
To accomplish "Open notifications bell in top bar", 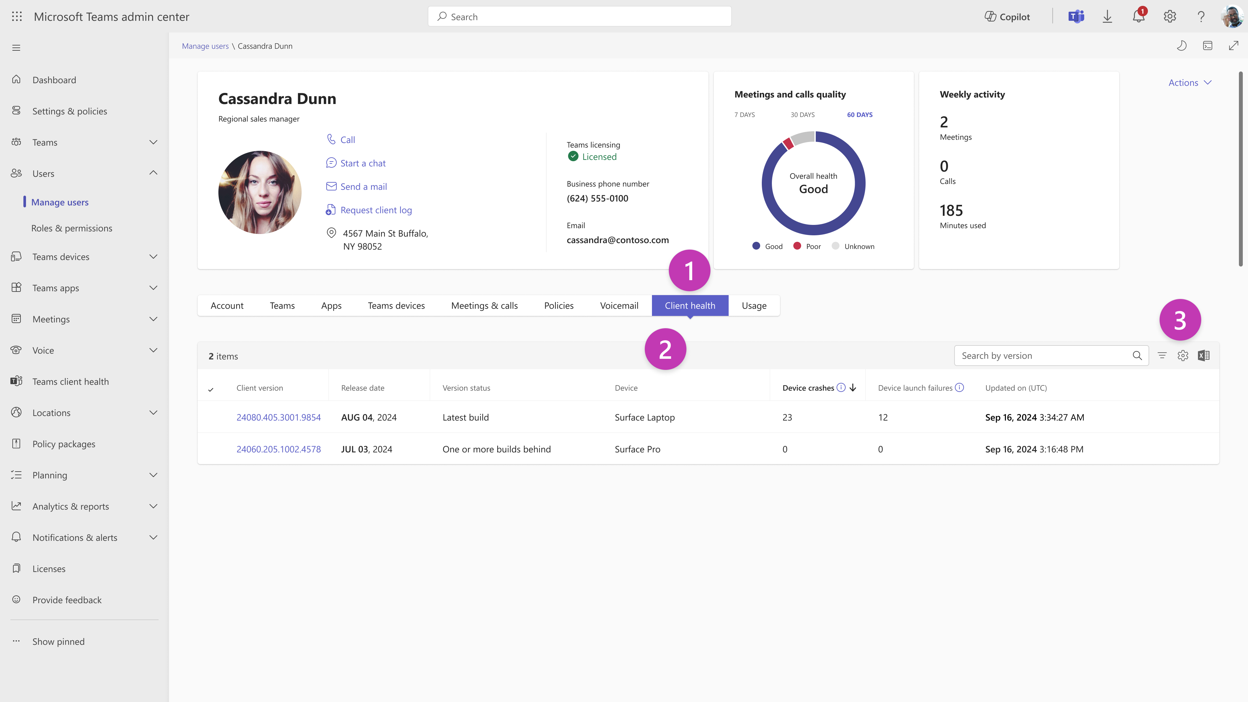I will click(1138, 16).
